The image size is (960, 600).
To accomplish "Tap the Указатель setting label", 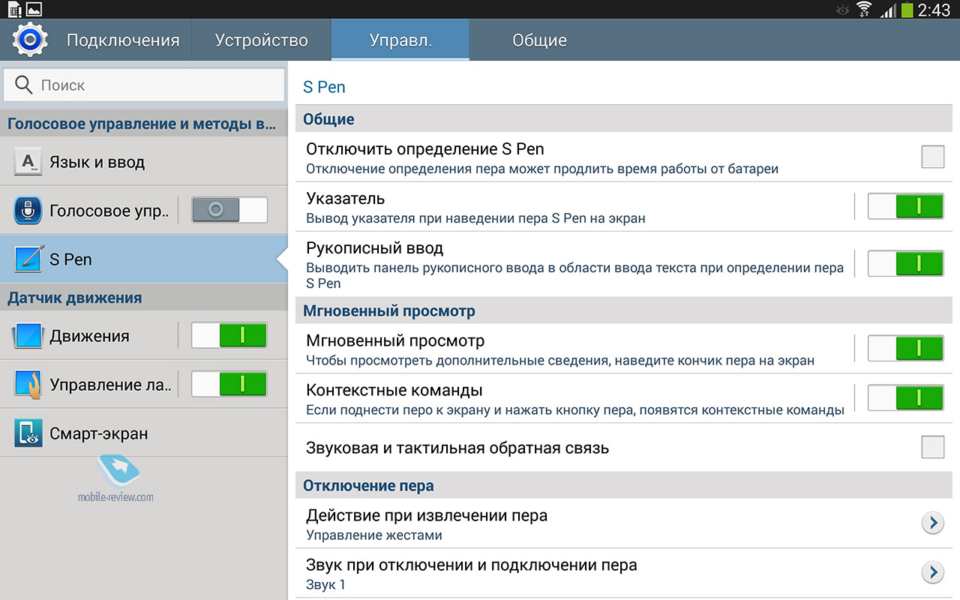I will (346, 199).
